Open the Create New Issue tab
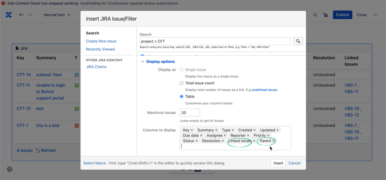Image resolution: width=386 pixels, height=180 pixels. click(101, 41)
